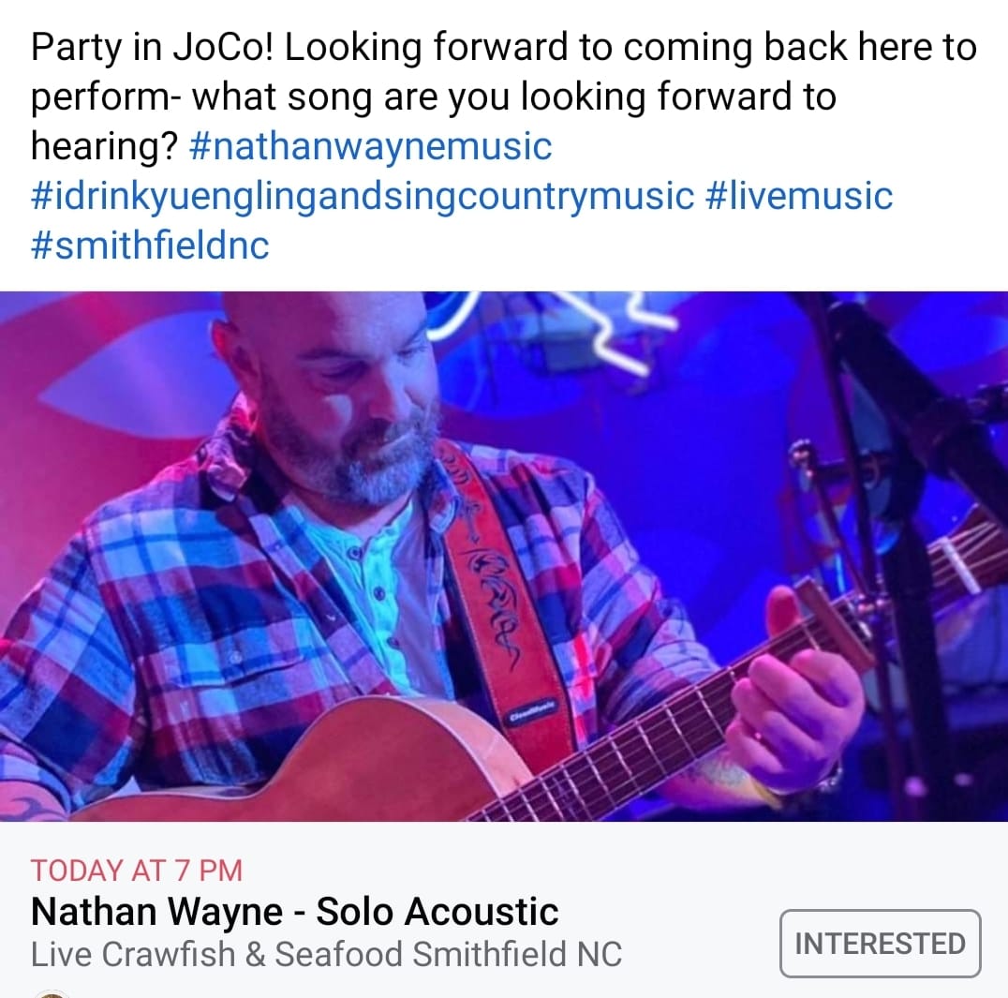Viewport: 1008px width, 998px height.
Task: Tap the #smithfieldnc hashtag
Action: point(150,245)
